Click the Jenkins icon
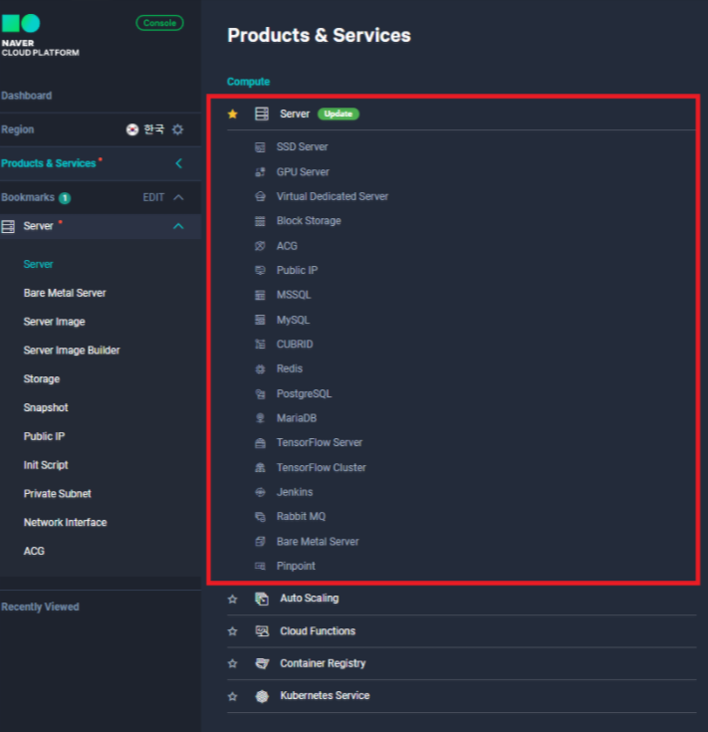Screen dimensions: 708x732 coord(260,492)
